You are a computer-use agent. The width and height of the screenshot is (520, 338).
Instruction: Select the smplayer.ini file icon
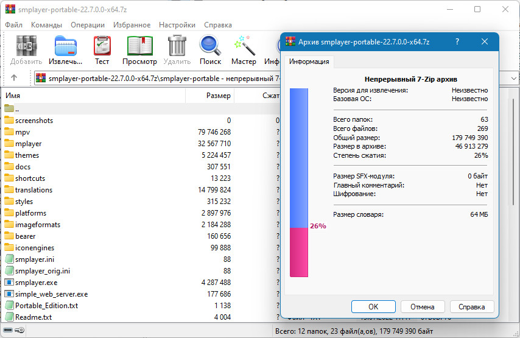(x=9, y=259)
